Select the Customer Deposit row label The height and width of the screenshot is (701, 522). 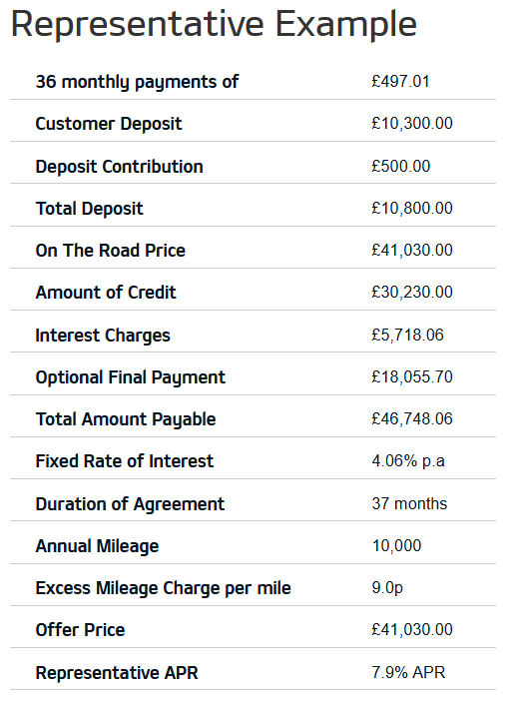tap(109, 124)
